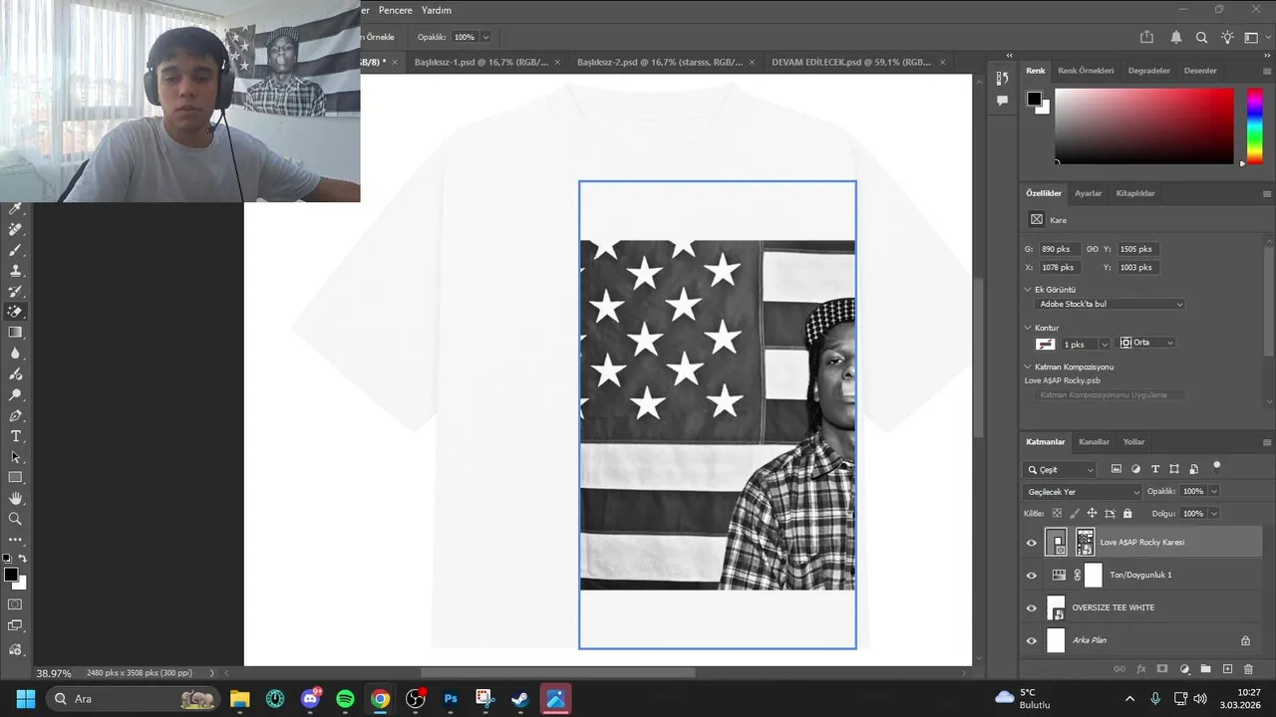
Task: Switch to the Ayarlar tab
Action: (x=1088, y=193)
